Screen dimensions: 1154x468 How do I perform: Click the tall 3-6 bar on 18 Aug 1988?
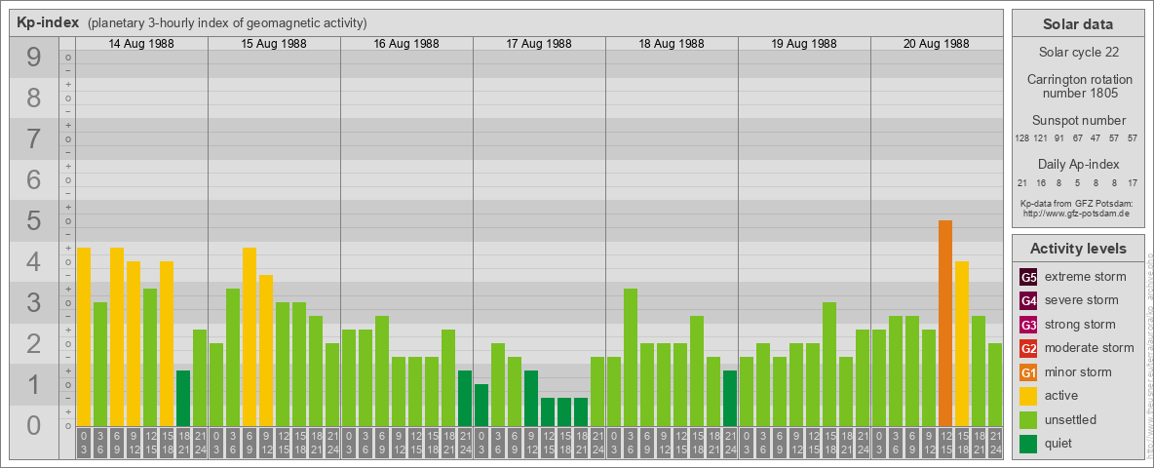click(630, 358)
